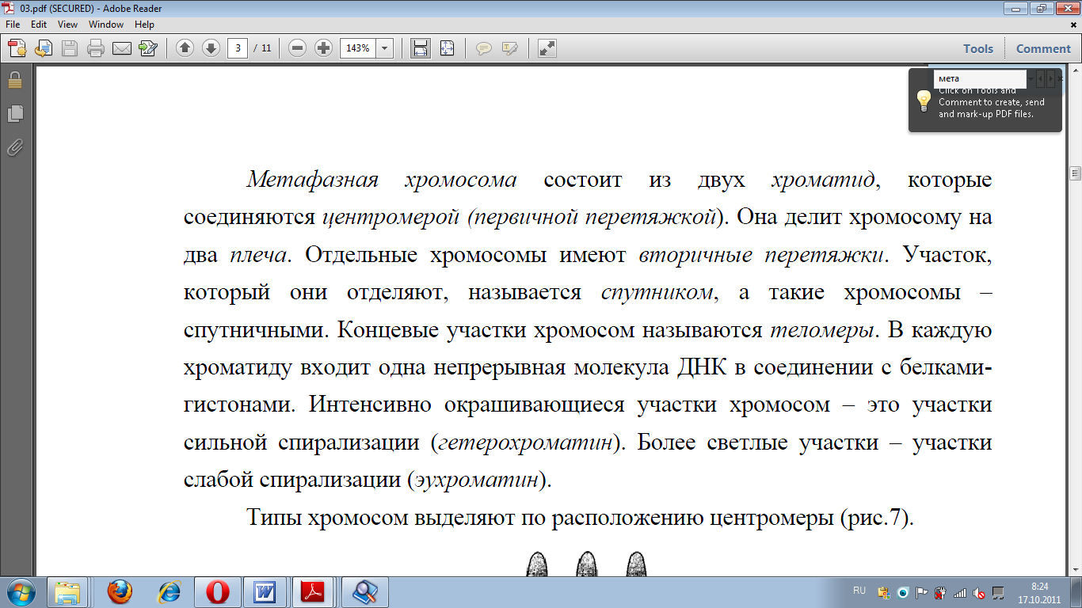Open the Page Thumbnails panel icon
This screenshot has height=608, width=1082.
pos(15,113)
